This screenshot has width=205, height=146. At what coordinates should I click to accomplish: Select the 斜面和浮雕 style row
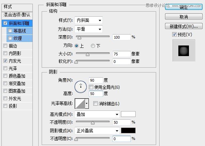point(17,23)
